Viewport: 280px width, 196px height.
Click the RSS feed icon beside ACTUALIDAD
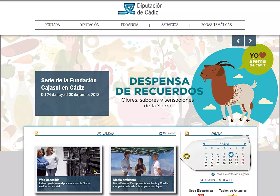pos(37,133)
